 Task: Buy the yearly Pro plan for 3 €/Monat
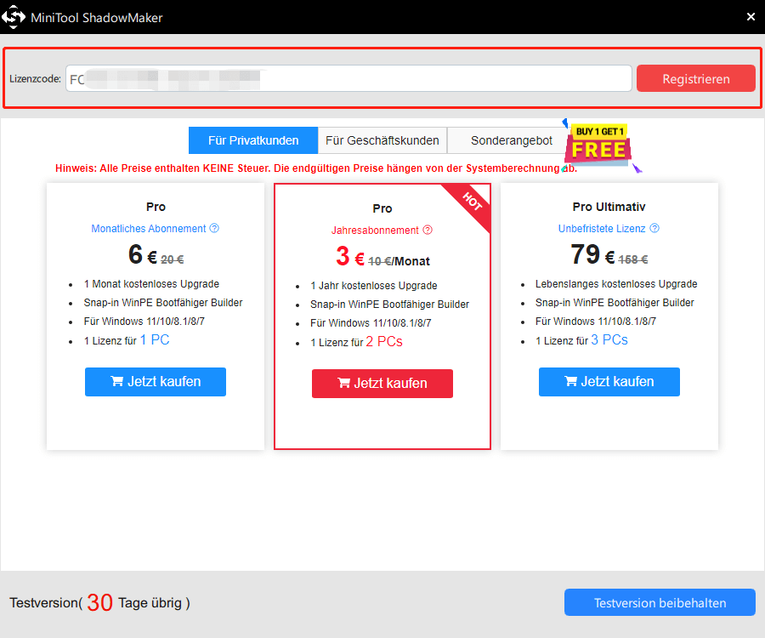pyautogui.click(x=382, y=383)
